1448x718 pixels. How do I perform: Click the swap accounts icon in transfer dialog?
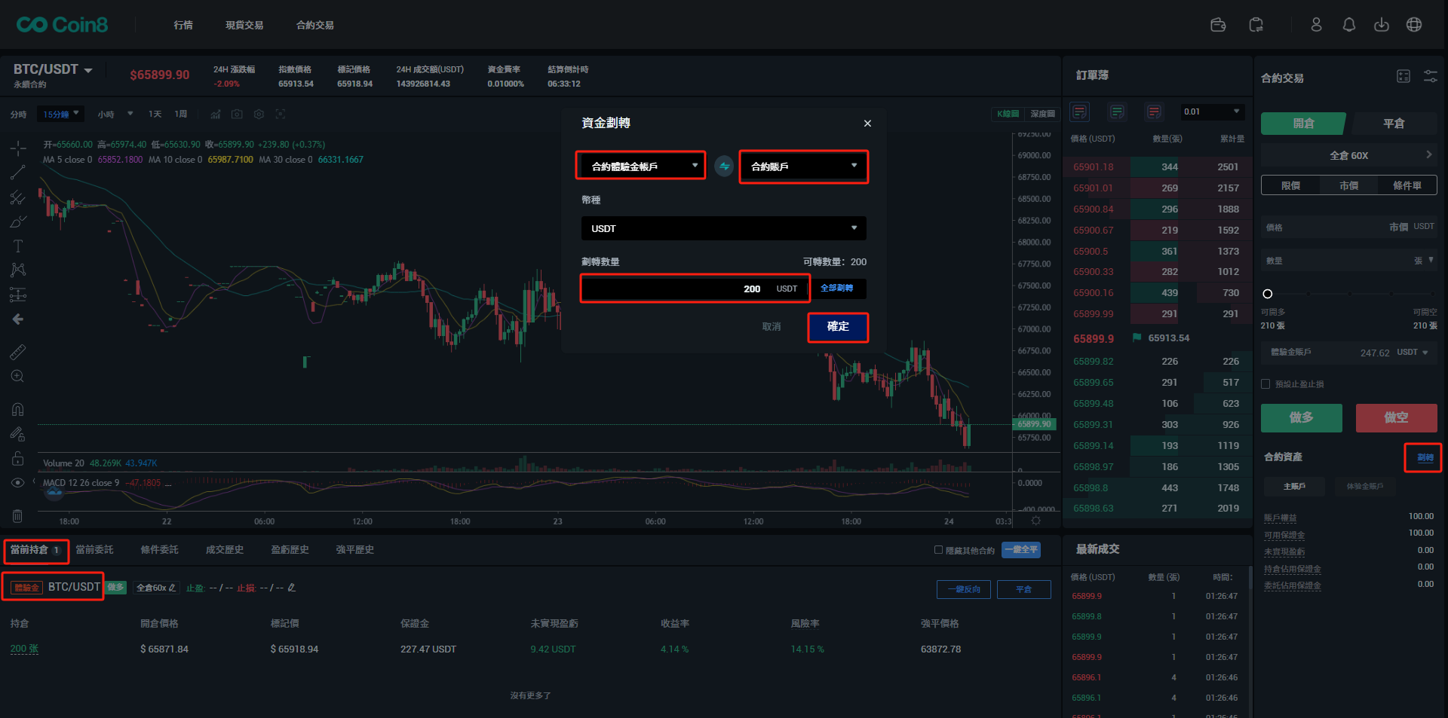[724, 167]
